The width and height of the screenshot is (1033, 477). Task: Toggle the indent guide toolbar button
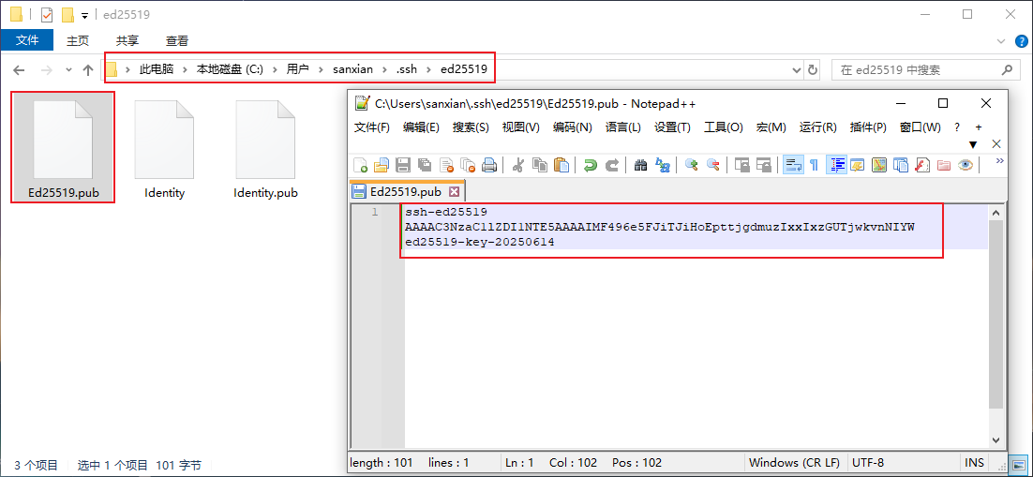coord(836,165)
